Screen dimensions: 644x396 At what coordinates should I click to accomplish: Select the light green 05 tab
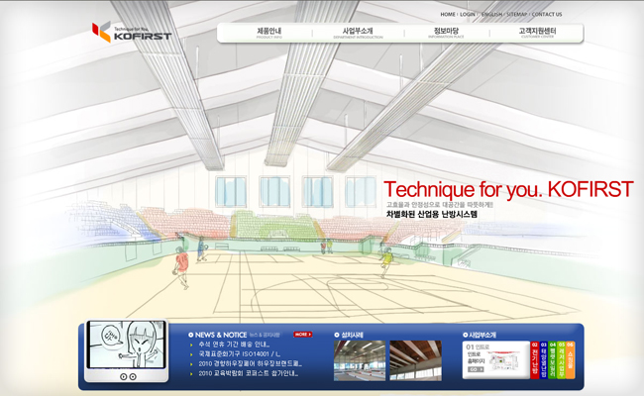(x=561, y=360)
